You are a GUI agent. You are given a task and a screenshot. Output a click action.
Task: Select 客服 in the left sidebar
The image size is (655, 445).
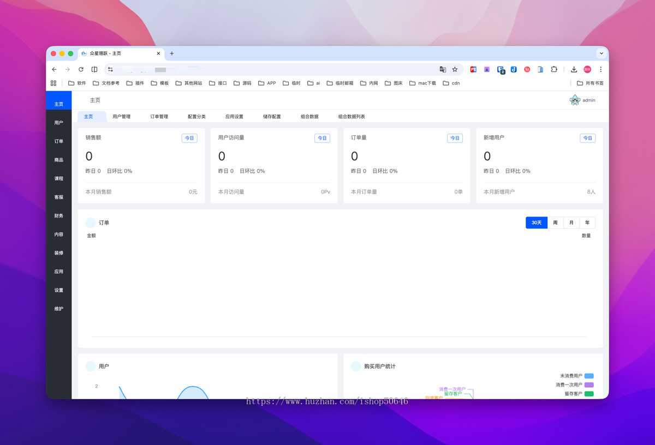pos(59,197)
